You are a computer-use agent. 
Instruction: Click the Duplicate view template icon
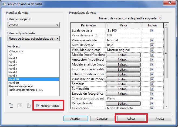[x=11, y=105]
